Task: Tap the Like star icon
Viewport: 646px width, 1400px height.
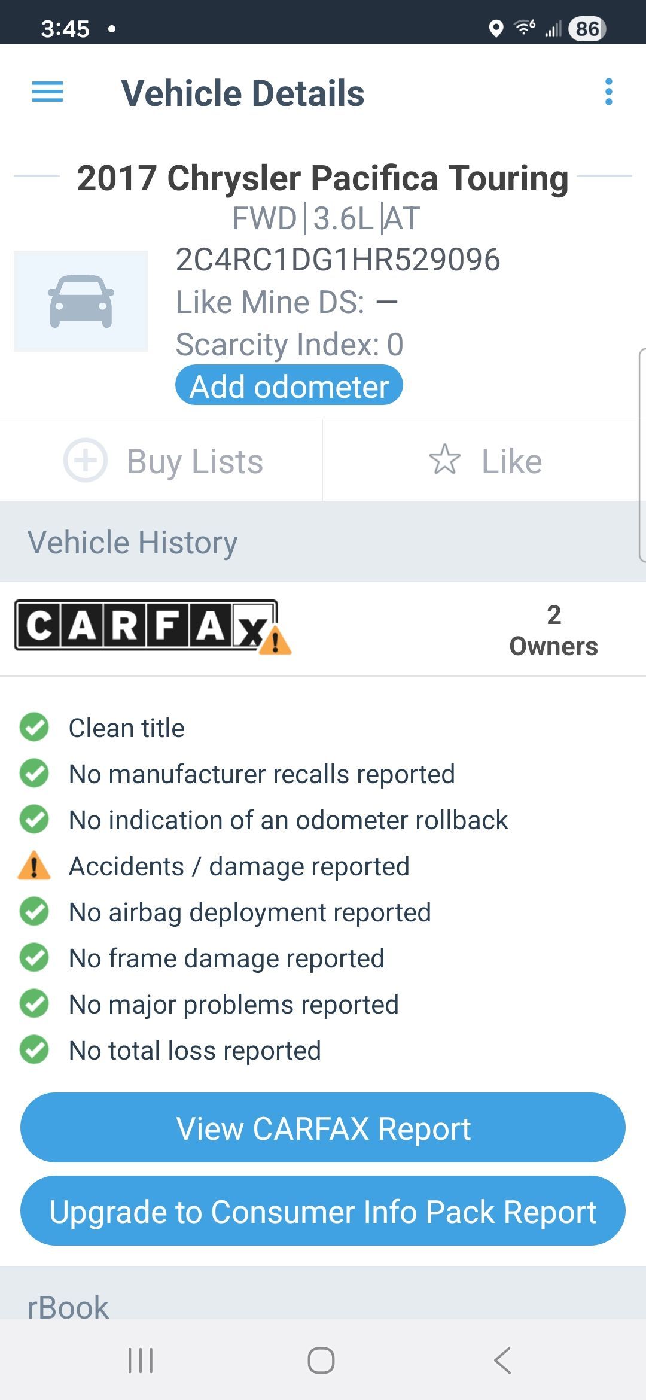Action: pyautogui.click(x=445, y=460)
